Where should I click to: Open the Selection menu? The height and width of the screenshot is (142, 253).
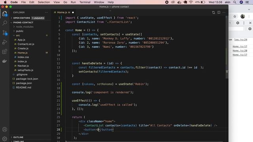[x=44, y=2]
